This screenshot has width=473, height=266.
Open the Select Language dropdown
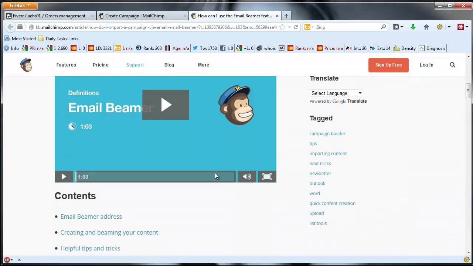tap(336, 93)
